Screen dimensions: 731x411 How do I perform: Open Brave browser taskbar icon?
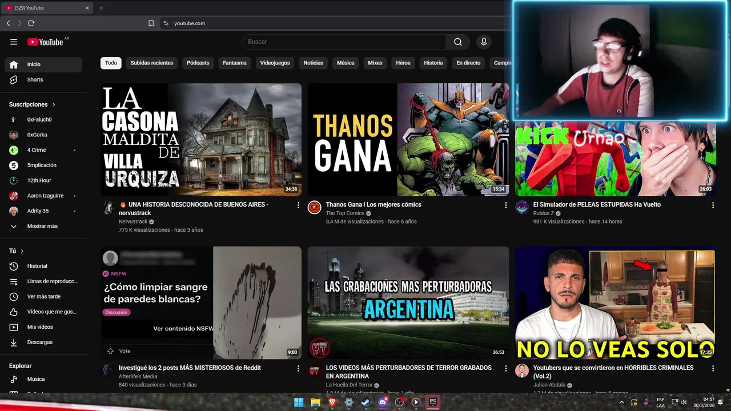(332, 402)
